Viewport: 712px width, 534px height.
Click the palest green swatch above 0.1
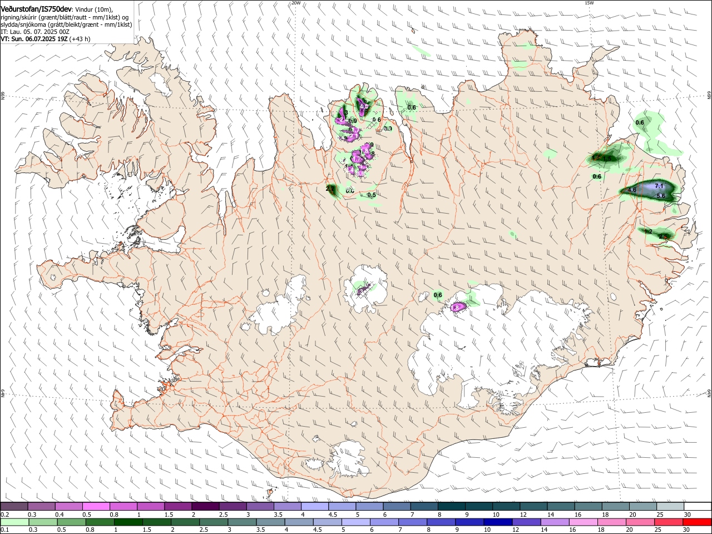point(15,522)
